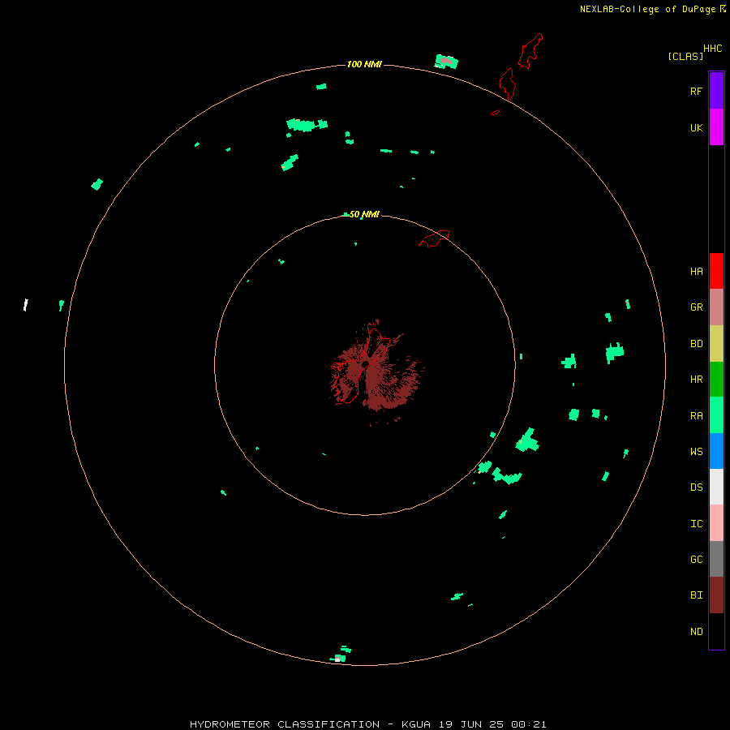Pick the DS white legend swatch
730x730 pixels.
[x=716, y=487]
